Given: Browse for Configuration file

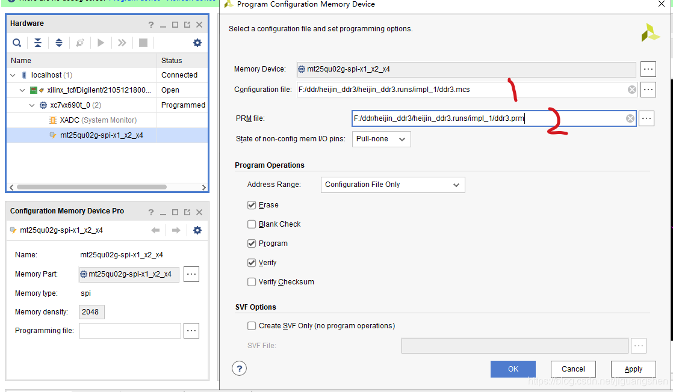Looking at the screenshot, I should (x=648, y=90).
